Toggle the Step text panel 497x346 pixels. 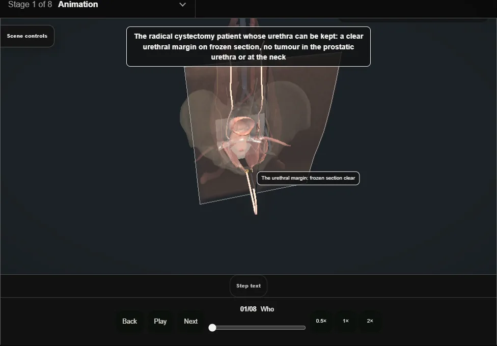[x=248, y=286]
